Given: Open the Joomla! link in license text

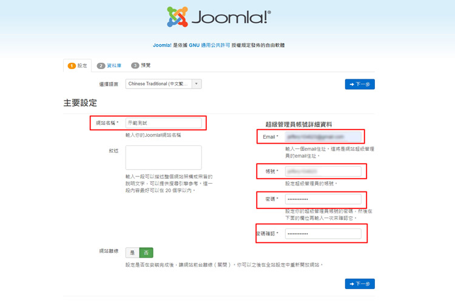Looking at the screenshot, I should point(162,45).
